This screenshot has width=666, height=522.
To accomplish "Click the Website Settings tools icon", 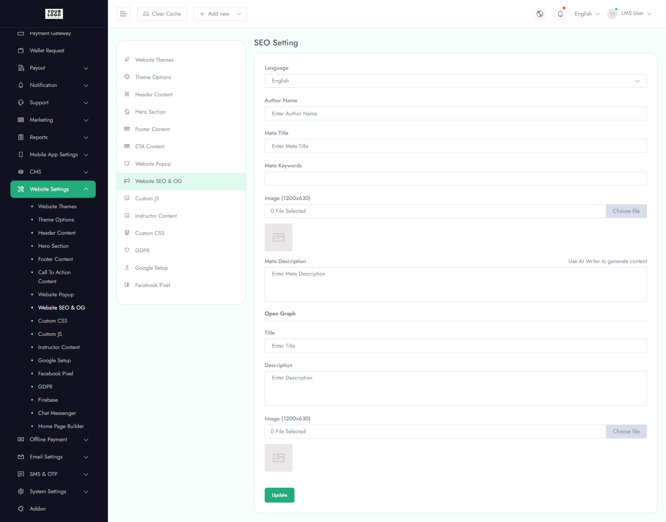I will click(21, 189).
